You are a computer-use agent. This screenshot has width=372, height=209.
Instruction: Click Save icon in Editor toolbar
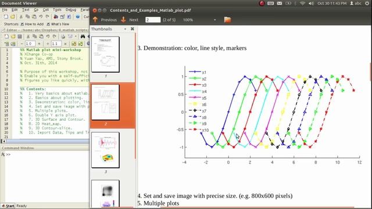point(20,37)
